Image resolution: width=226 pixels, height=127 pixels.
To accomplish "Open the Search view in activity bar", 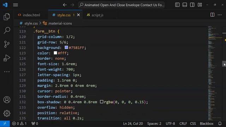I will click(7, 30).
